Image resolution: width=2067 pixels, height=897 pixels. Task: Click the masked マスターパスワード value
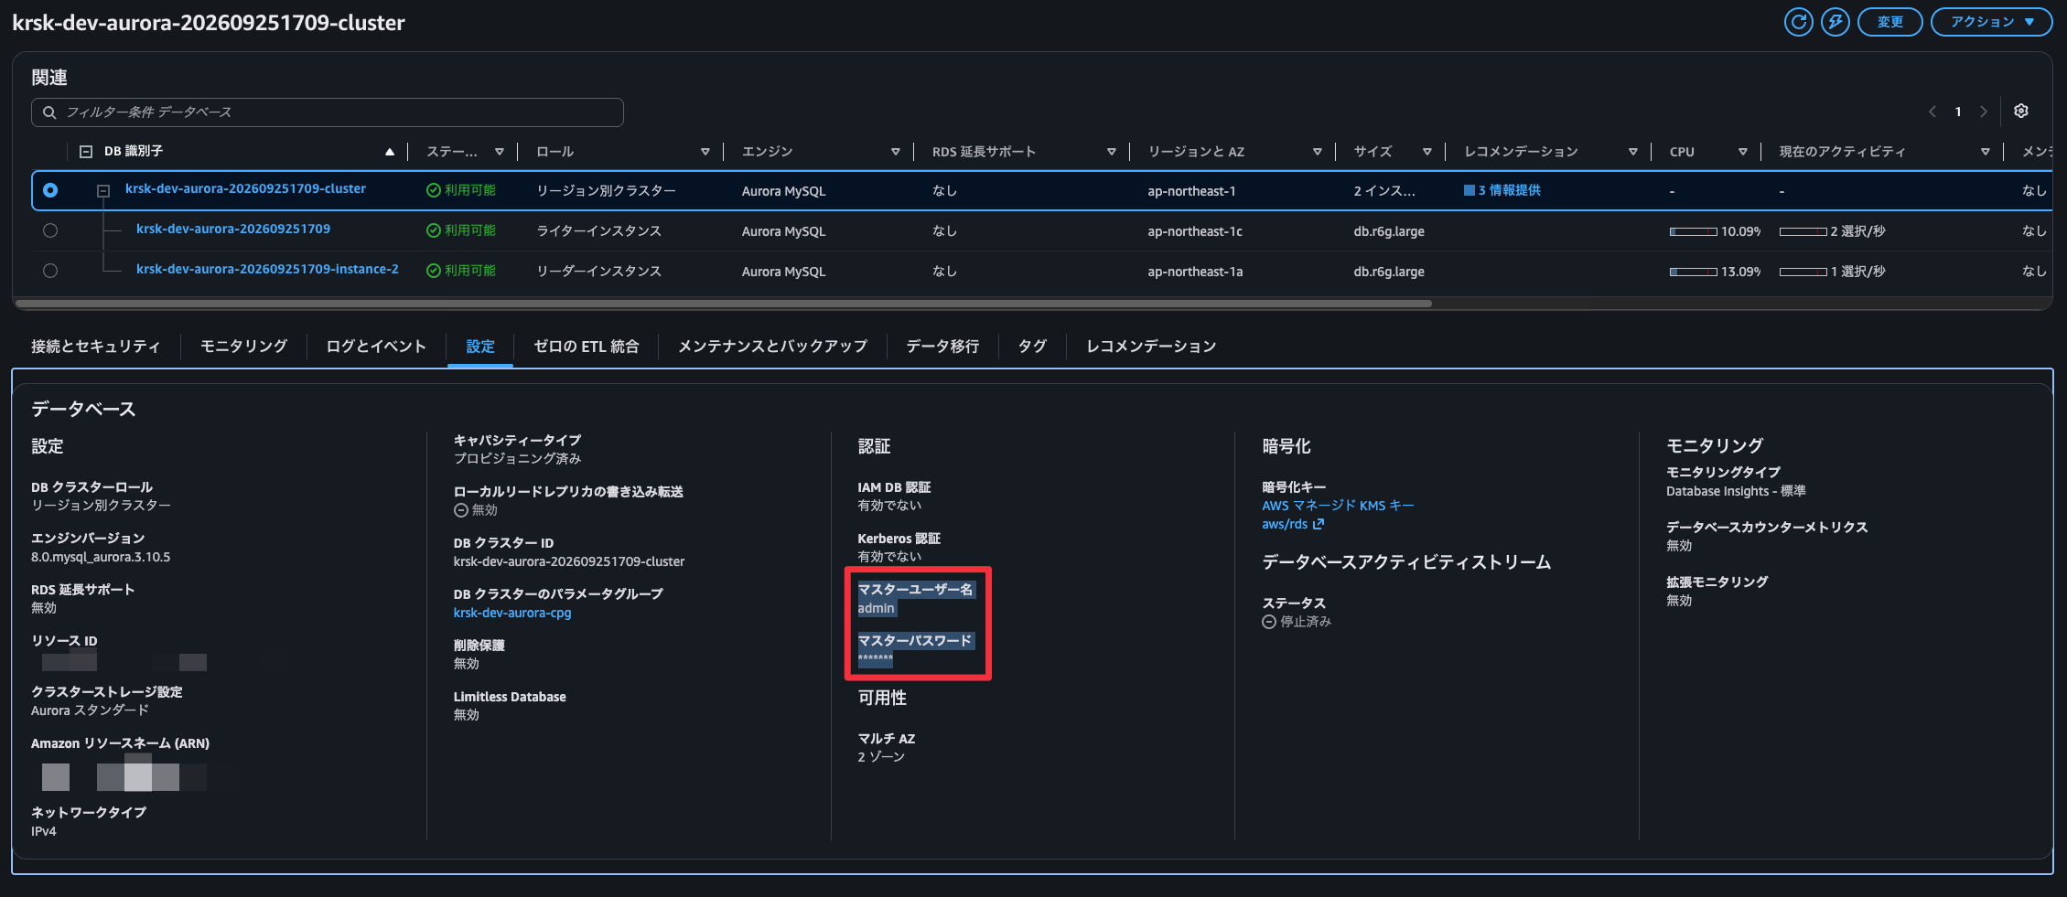(875, 659)
